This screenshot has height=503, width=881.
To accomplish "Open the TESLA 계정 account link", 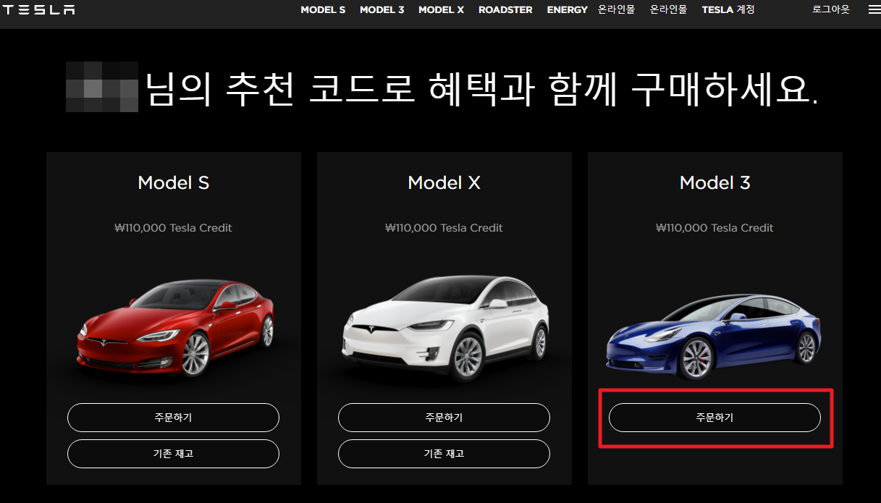I will click(728, 10).
